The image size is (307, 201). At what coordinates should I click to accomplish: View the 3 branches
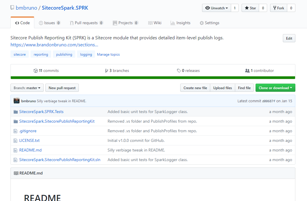117,70
